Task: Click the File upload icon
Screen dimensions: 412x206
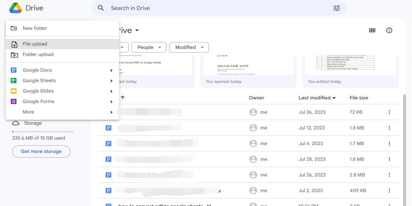Action: click(x=14, y=44)
